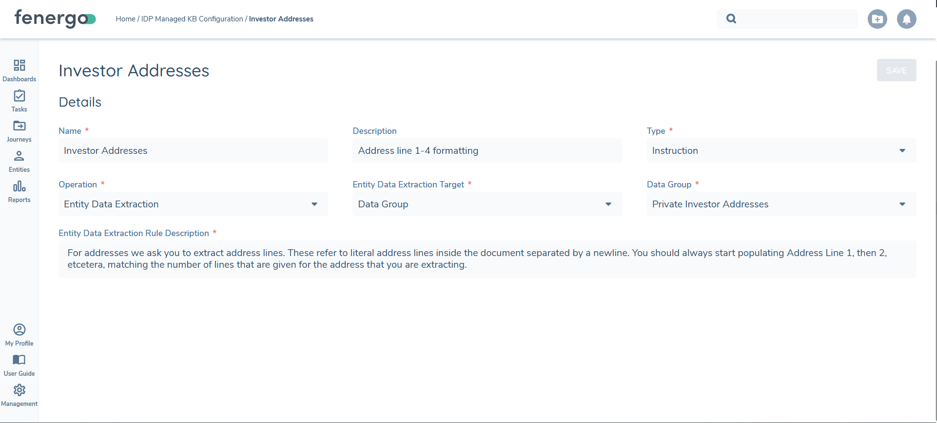
Task: Click the Management gear icon
Action: coord(19,390)
